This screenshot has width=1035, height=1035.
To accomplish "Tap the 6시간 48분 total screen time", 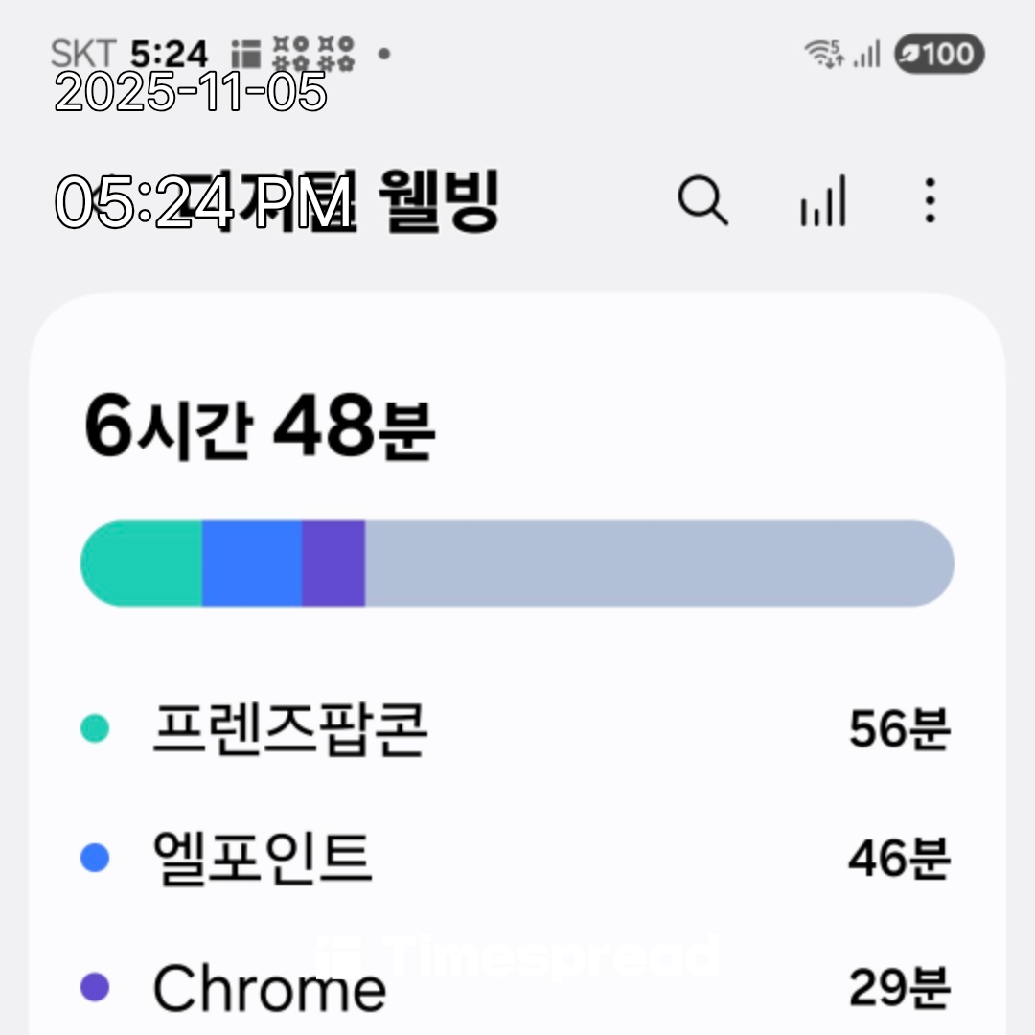I will click(259, 426).
